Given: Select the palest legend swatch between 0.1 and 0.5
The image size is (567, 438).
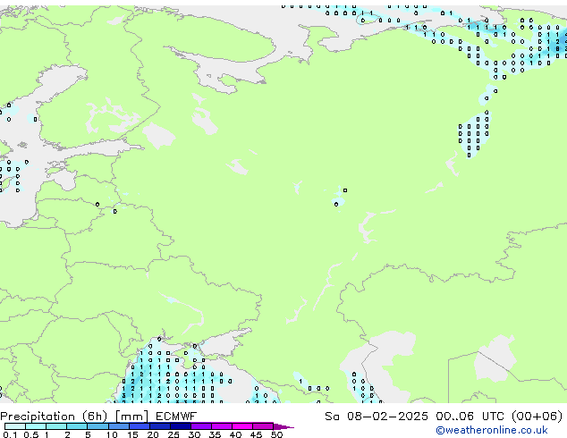Looking at the screenshot, I should (x=15, y=426).
